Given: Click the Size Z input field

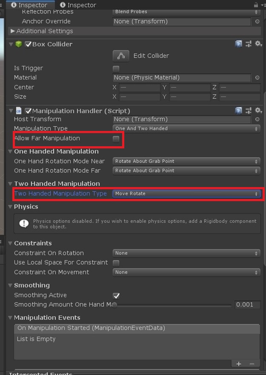Looking at the screenshot, I should pyautogui.click(x=240, y=97).
